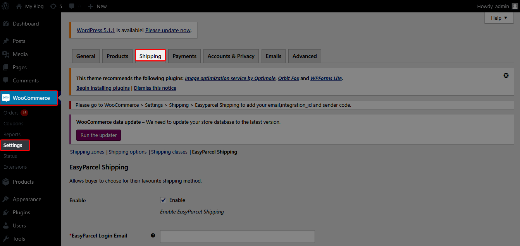Click the Tools wrench icon
This screenshot has height=246, width=520.
coord(6,239)
